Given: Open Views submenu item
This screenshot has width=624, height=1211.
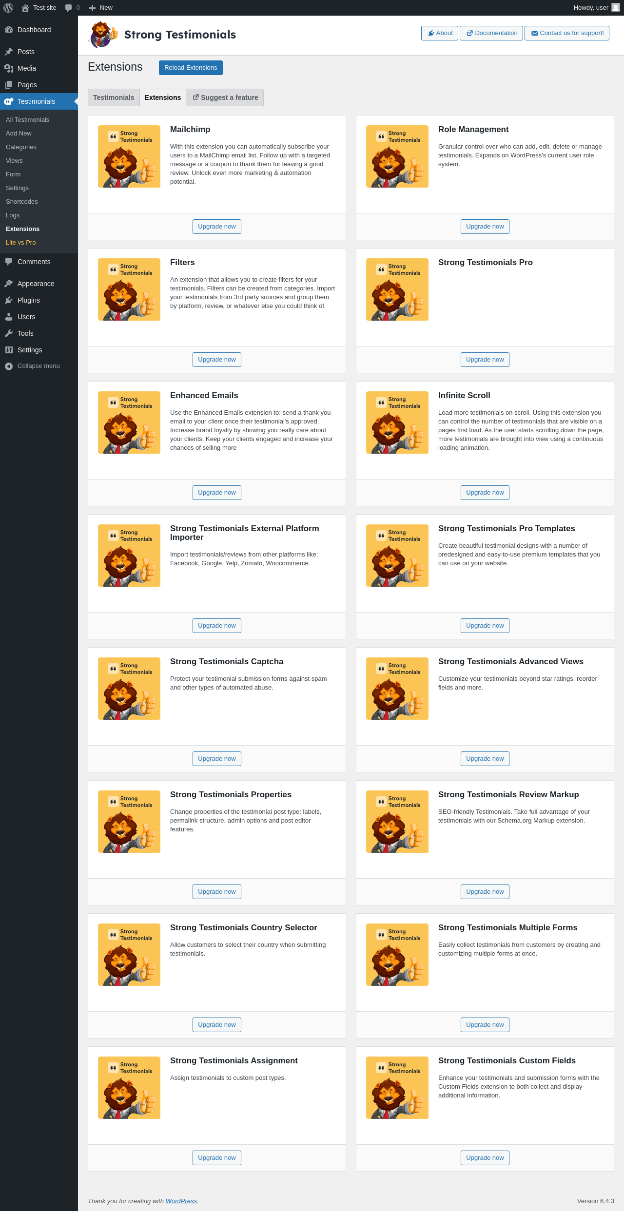Looking at the screenshot, I should click(x=39, y=161).
